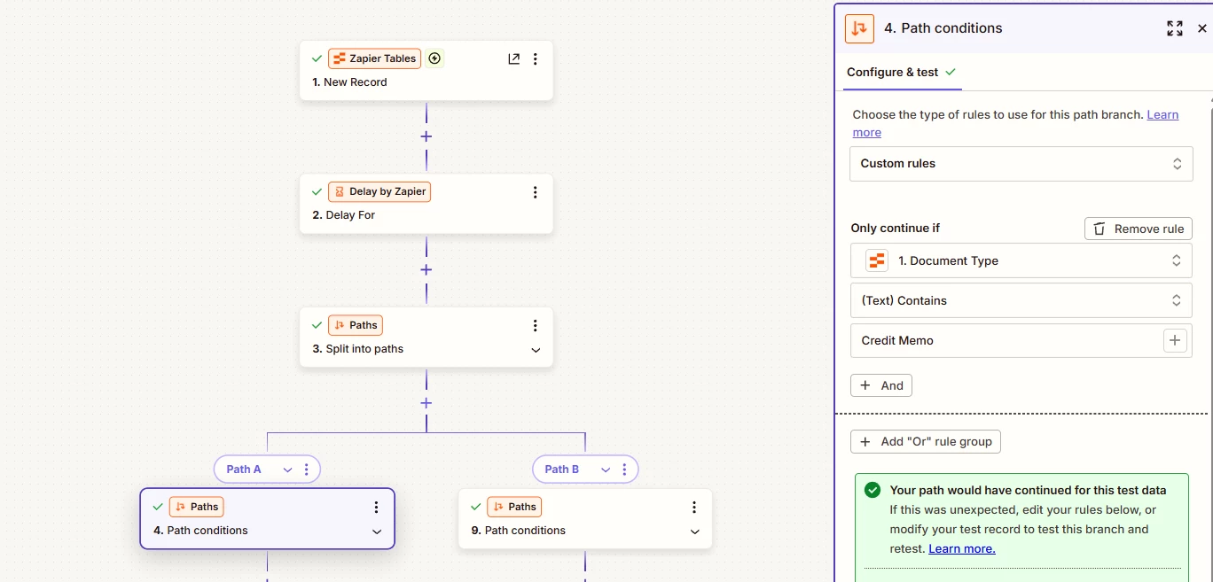The height and width of the screenshot is (582, 1213).
Task: Open three-dot menu on Delay For step
Action: (536, 192)
